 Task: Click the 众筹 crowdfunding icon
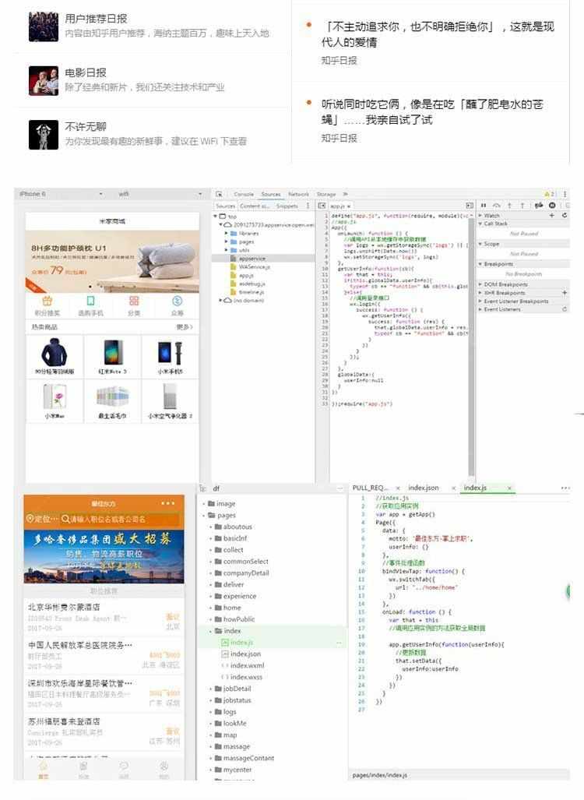(x=177, y=301)
